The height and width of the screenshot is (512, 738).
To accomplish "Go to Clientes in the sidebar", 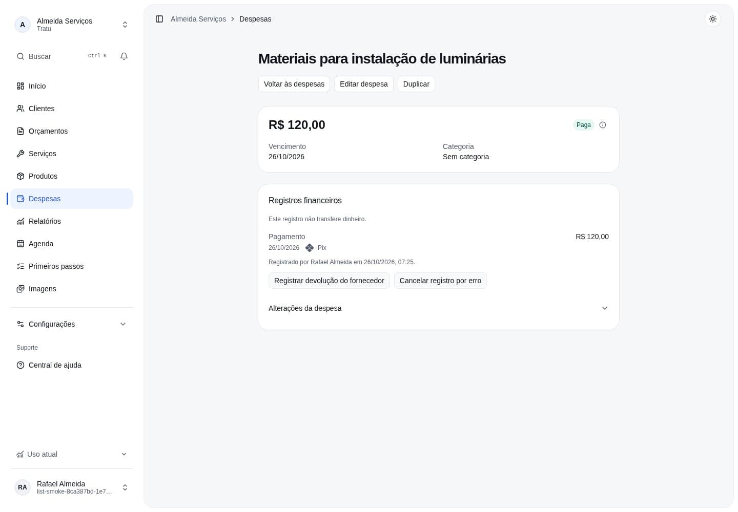I will click(72, 109).
